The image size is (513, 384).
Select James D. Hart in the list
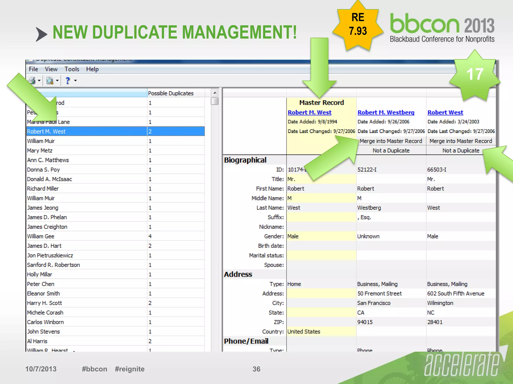[x=116, y=246]
